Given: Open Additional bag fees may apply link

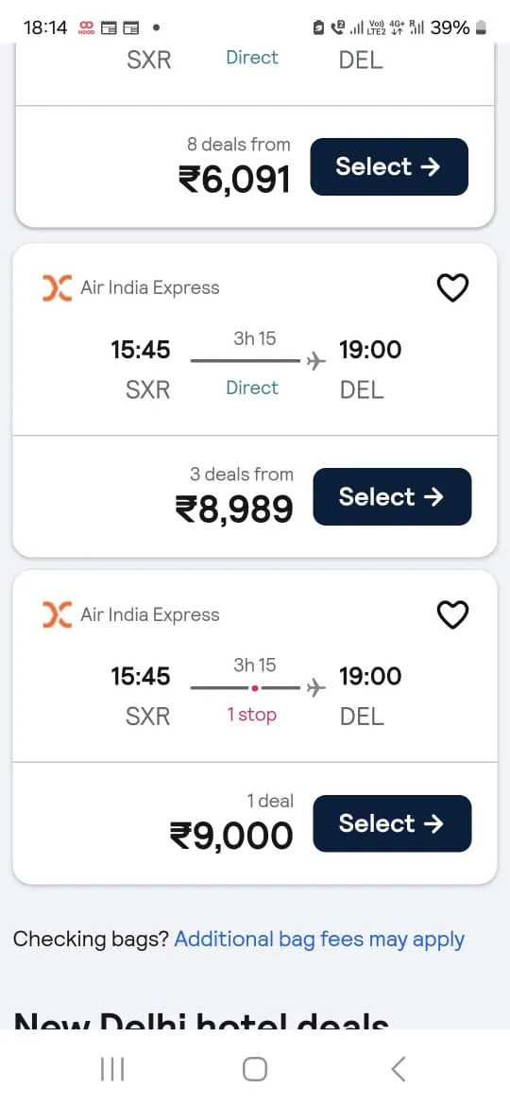Looking at the screenshot, I should [319, 940].
